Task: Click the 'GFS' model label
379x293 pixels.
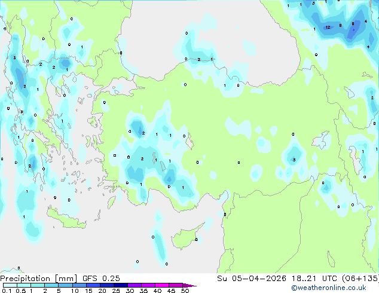Action: click(90, 279)
